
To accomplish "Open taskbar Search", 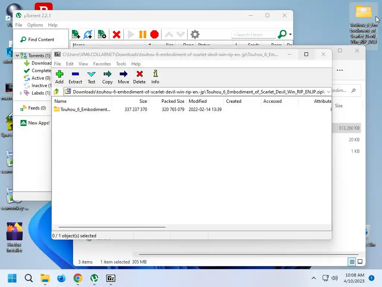I will (28, 278).
